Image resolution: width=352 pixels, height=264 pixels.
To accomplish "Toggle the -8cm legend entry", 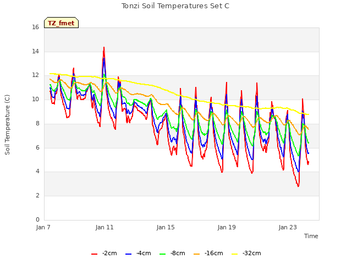I will (x=172, y=254).
